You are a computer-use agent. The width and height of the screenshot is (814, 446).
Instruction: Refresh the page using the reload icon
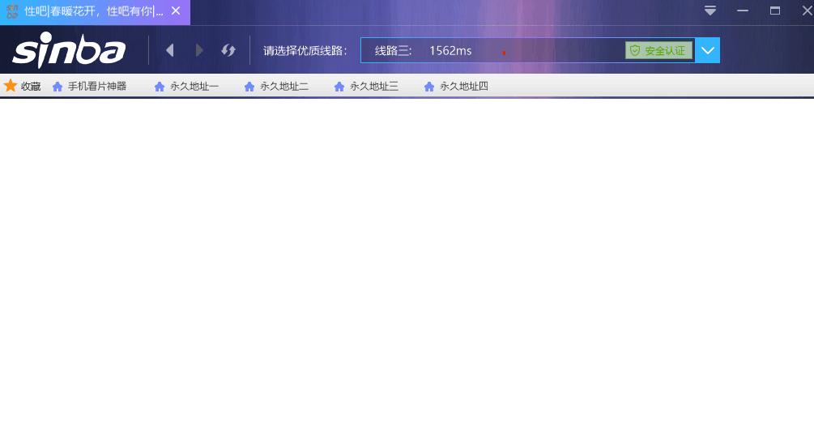point(228,50)
